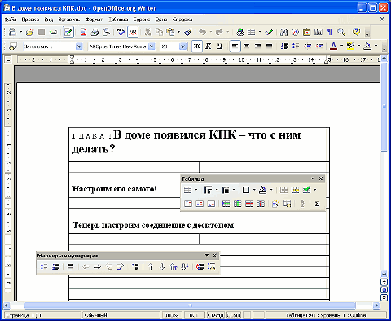Screen dimensions: 391x321
Task: Insert column icon in Таблица toolbar
Action: (x=237, y=204)
